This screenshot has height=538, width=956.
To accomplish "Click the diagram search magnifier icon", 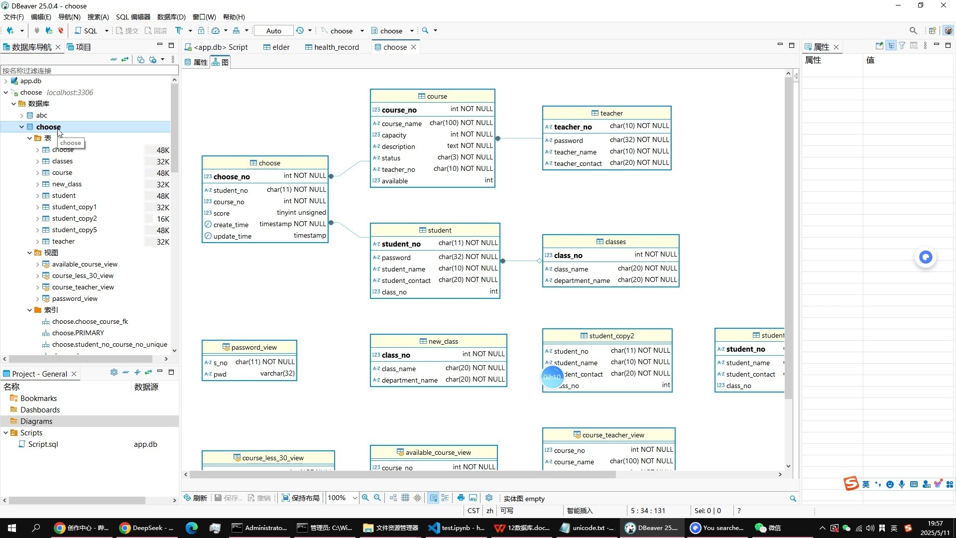I will point(793,499).
